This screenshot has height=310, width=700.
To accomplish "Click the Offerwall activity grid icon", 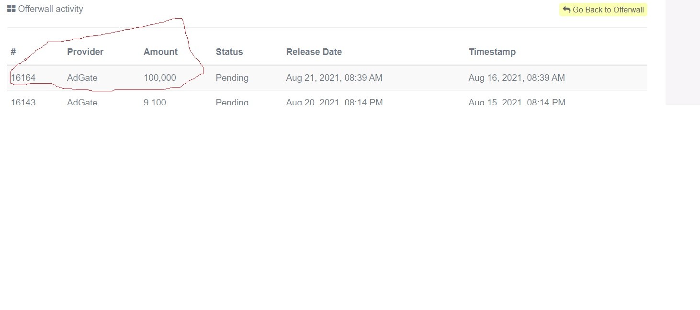I will 11,9.
